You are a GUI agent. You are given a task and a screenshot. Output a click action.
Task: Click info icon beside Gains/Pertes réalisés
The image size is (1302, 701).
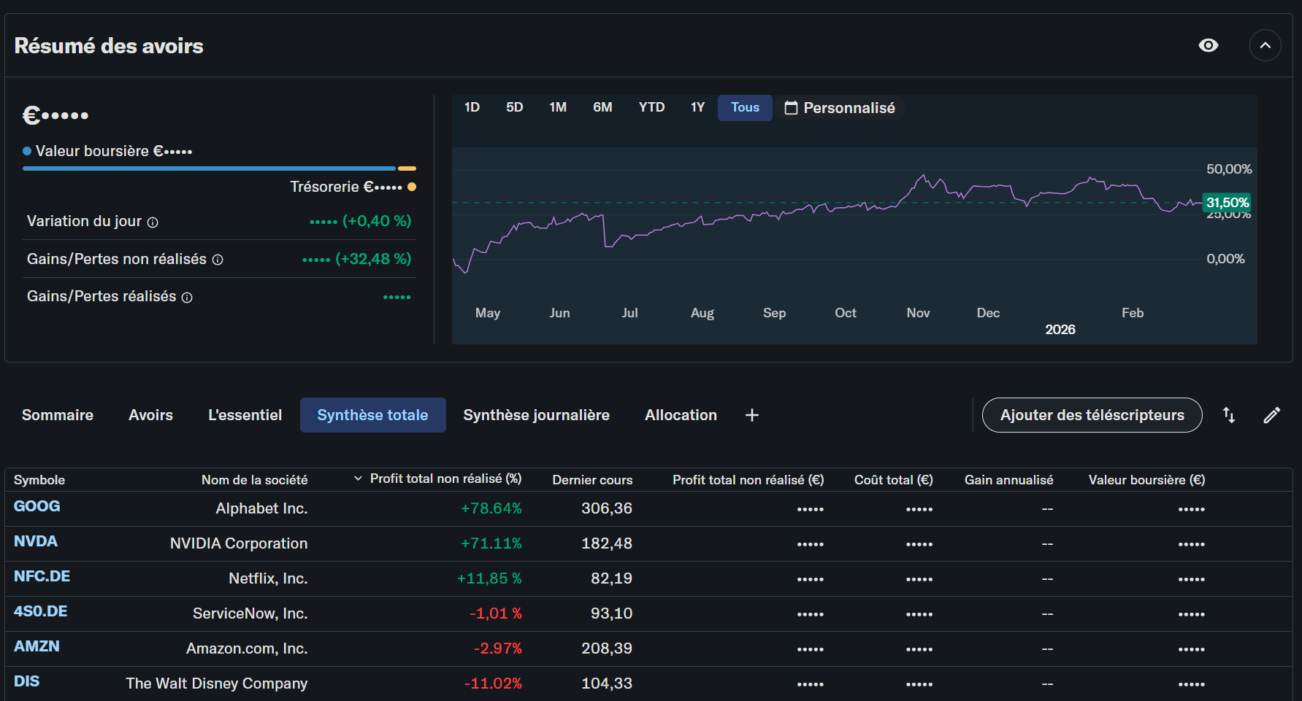tap(187, 298)
